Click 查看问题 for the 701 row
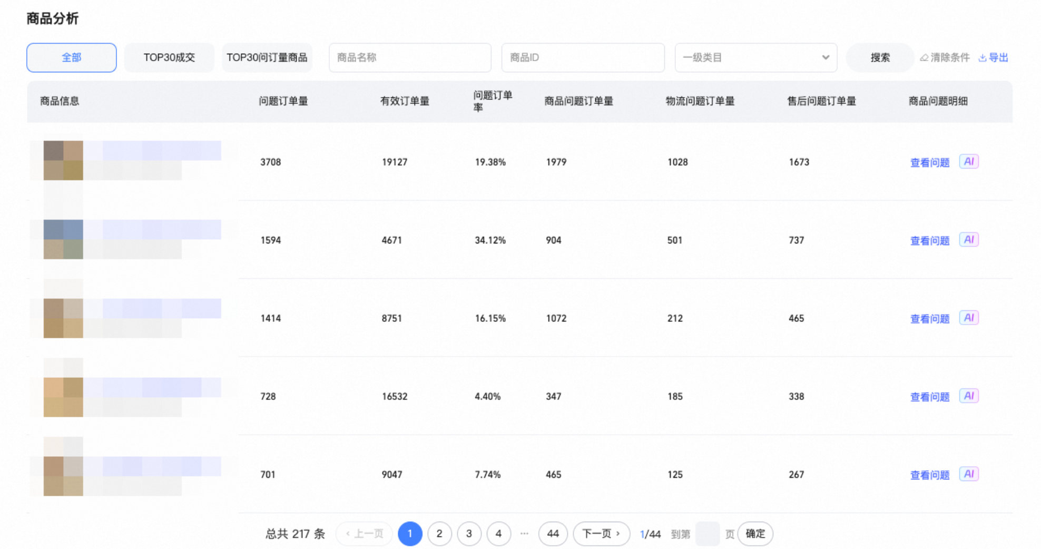This screenshot has width=1041, height=549. coord(930,475)
